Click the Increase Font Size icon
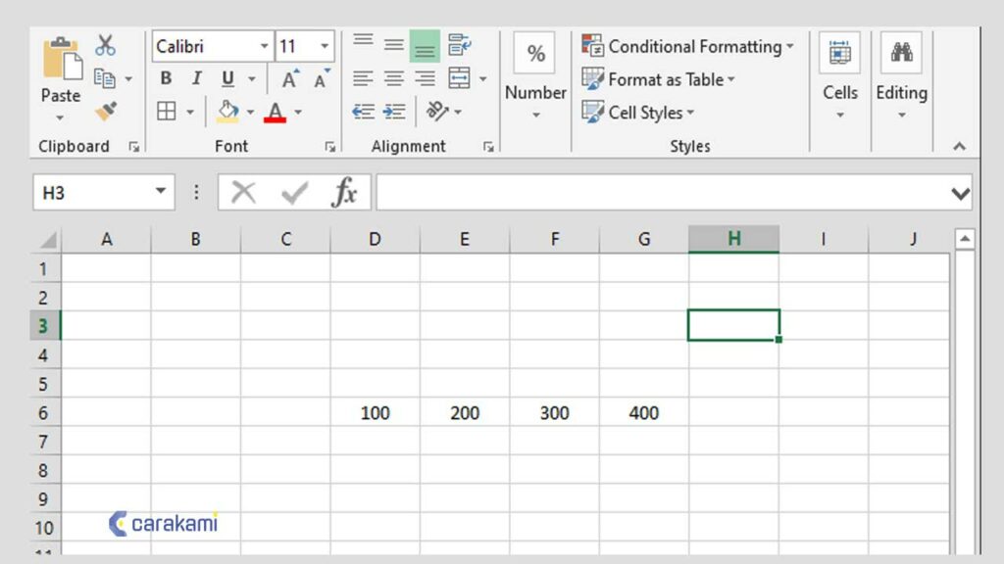 point(289,77)
